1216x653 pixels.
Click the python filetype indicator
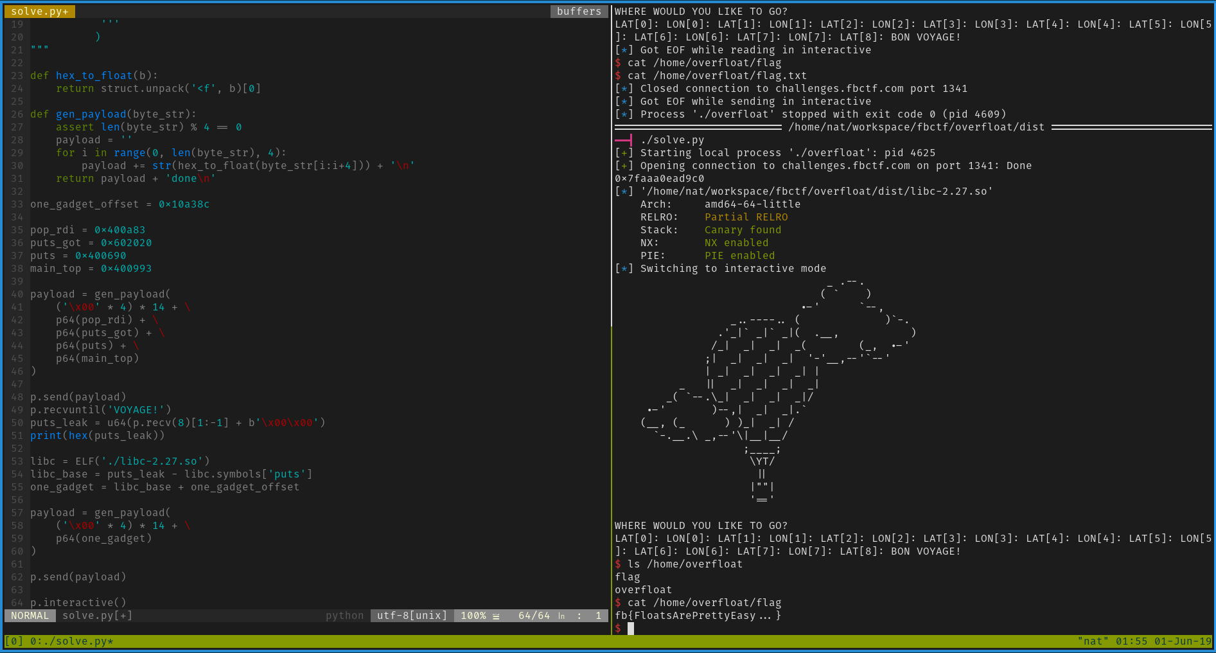click(344, 616)
